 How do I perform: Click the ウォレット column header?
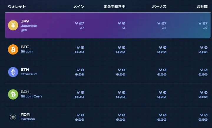point(17,6)
